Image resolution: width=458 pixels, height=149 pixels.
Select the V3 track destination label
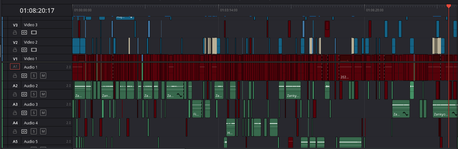tap(15, 25)
